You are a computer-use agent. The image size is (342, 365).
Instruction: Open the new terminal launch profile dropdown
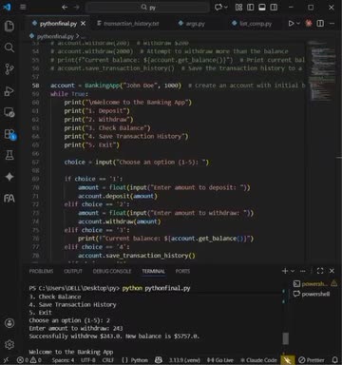293,271
